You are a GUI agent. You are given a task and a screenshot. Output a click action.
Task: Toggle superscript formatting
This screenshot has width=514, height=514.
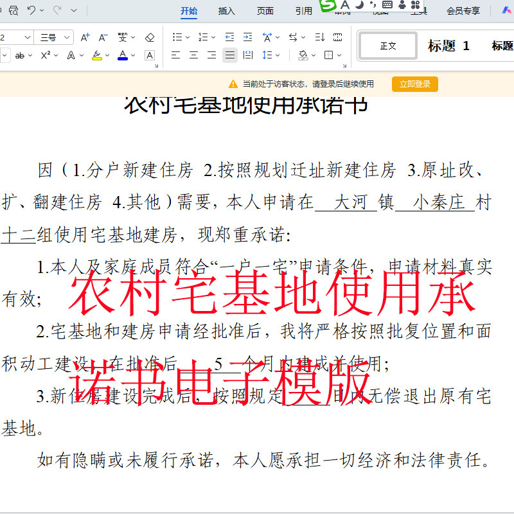[46, 55]
